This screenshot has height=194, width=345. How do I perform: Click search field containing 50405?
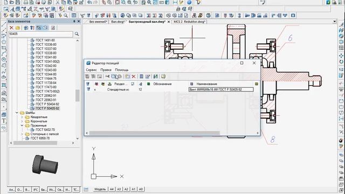tap(40, 34)
